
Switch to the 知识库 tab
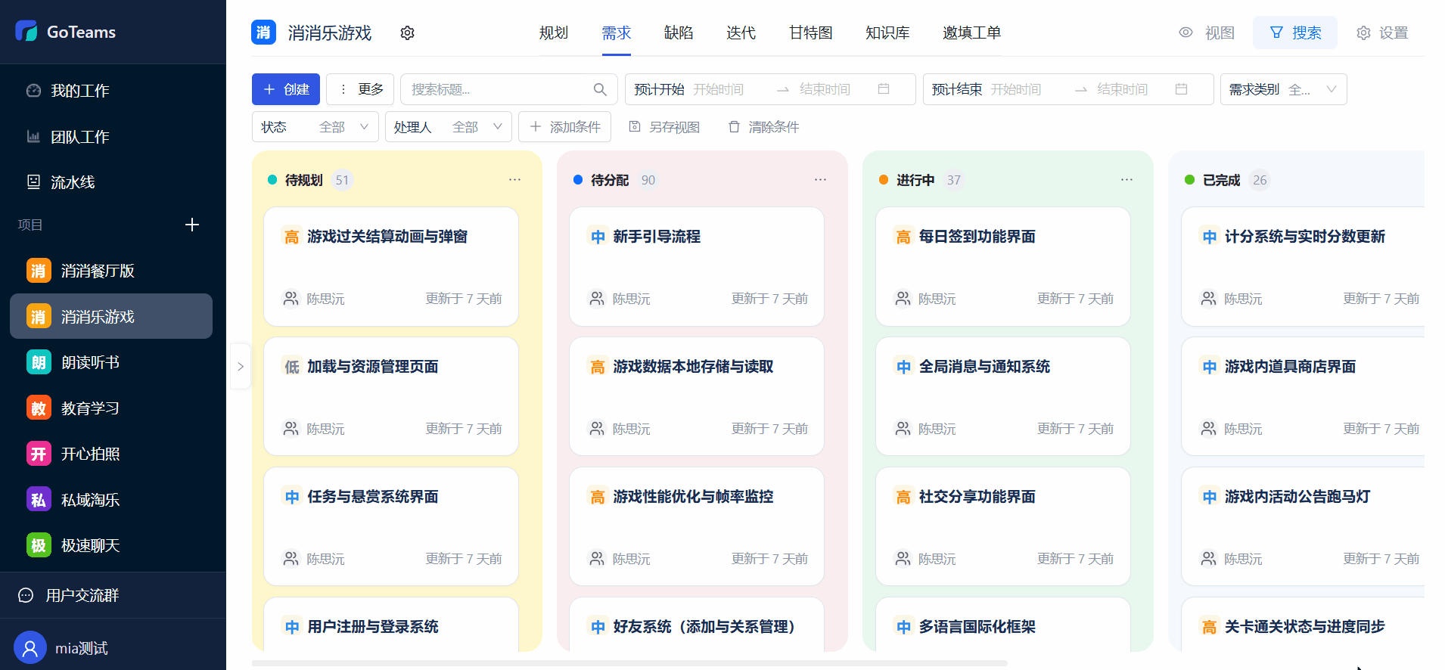(888, 33)
